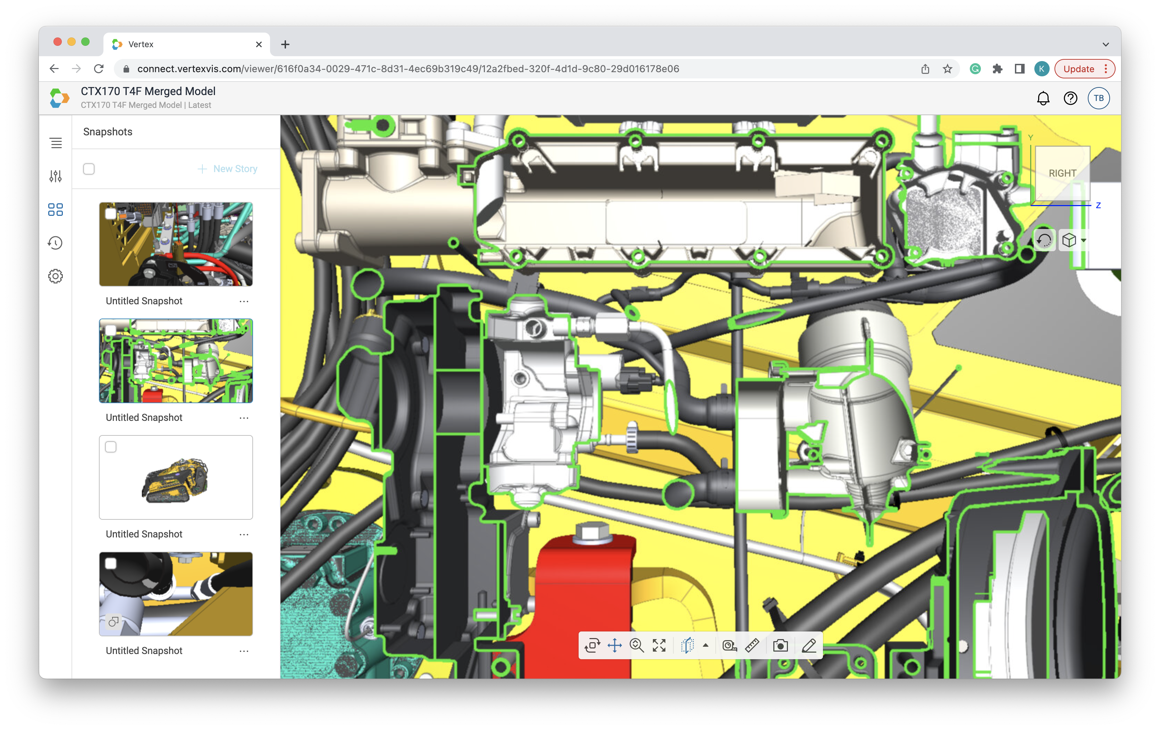This screenshot has height=730, width=1160.
Task: Open the scene history clock icon in sidebar
Action: [56, 243]
